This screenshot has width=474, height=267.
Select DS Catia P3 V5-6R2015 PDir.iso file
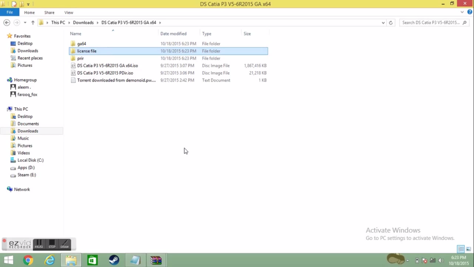pos(168,73)
